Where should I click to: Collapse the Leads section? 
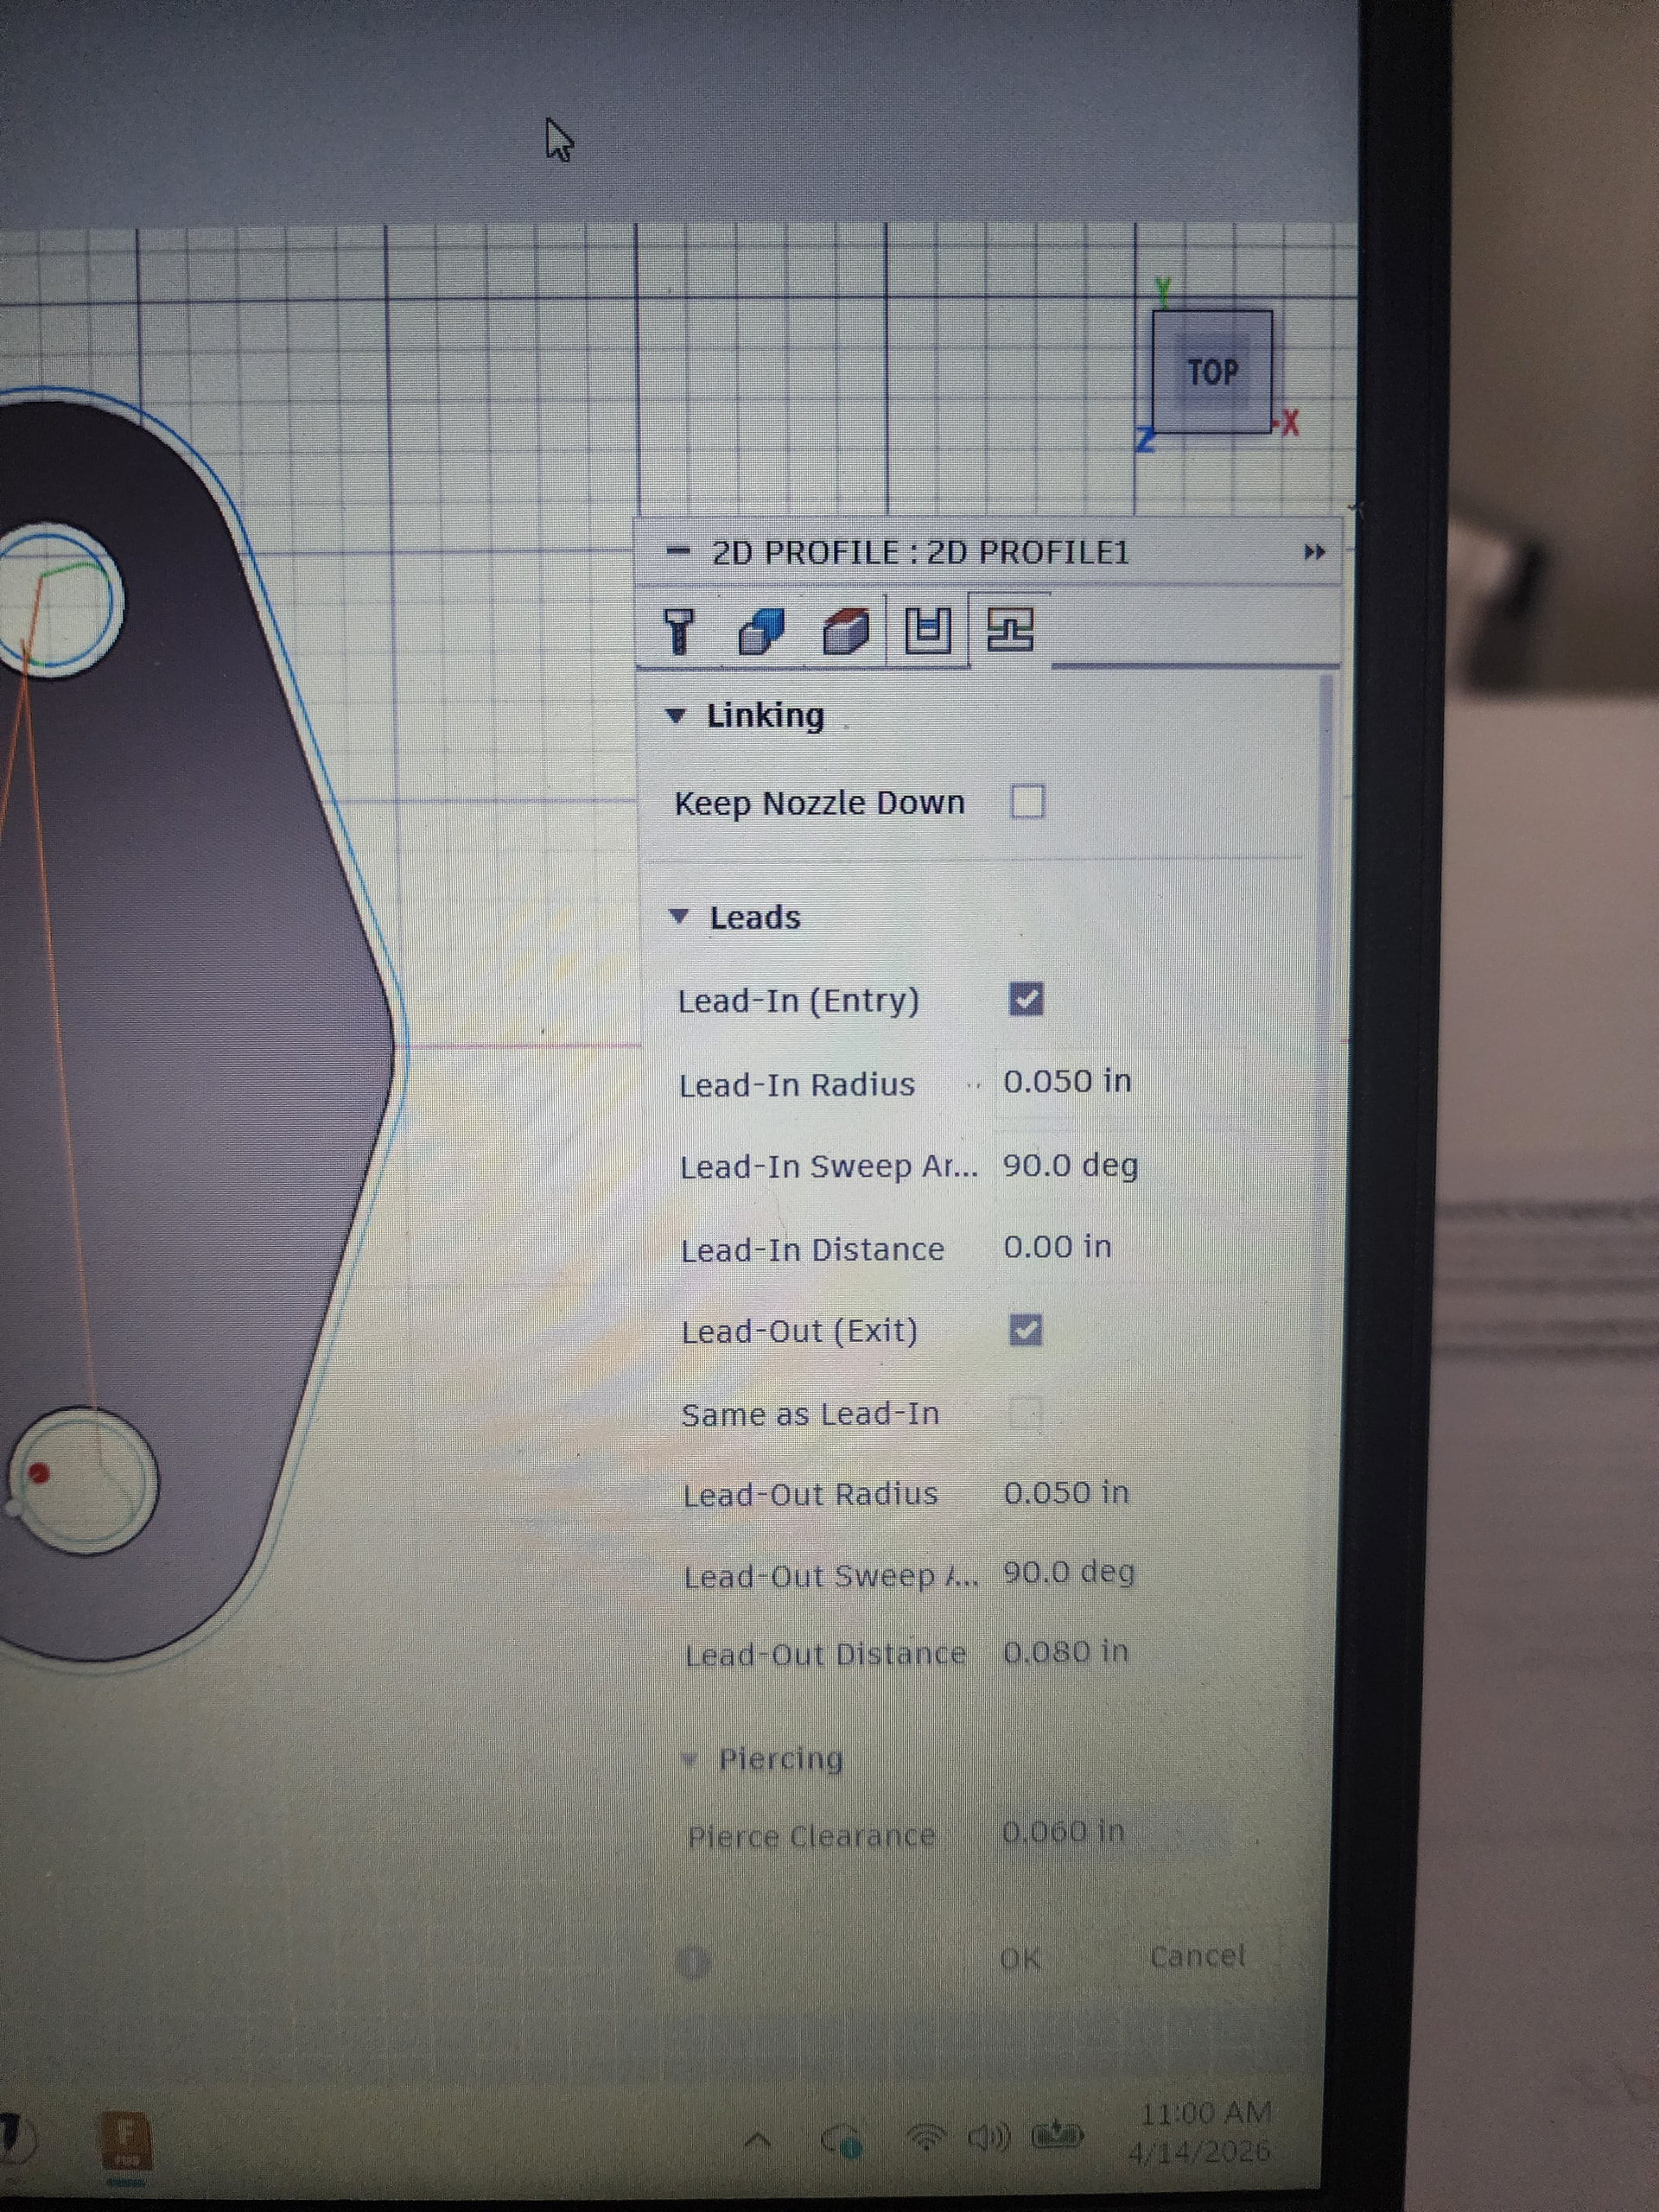679,917
